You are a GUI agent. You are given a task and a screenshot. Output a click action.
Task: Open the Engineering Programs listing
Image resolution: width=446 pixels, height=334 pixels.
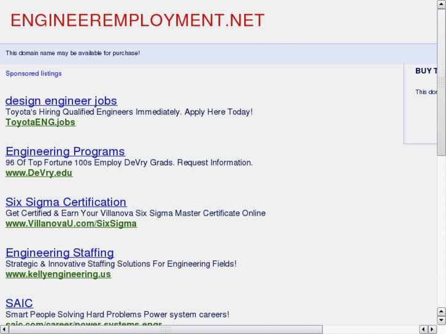click(65, 151)
